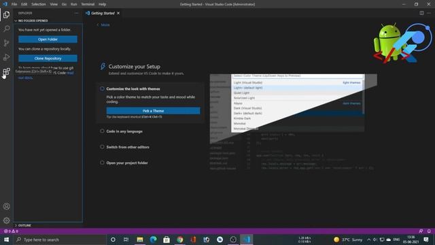Open the Help menu
The image size is (435, 245).
pyautogui.click(x=103, y=4)
